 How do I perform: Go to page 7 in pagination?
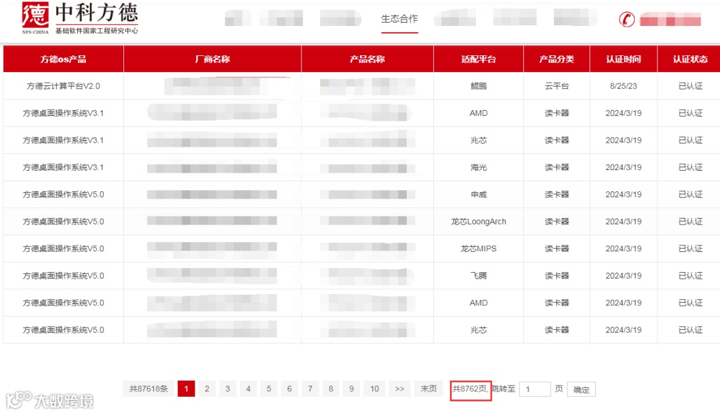coord(310,389)
